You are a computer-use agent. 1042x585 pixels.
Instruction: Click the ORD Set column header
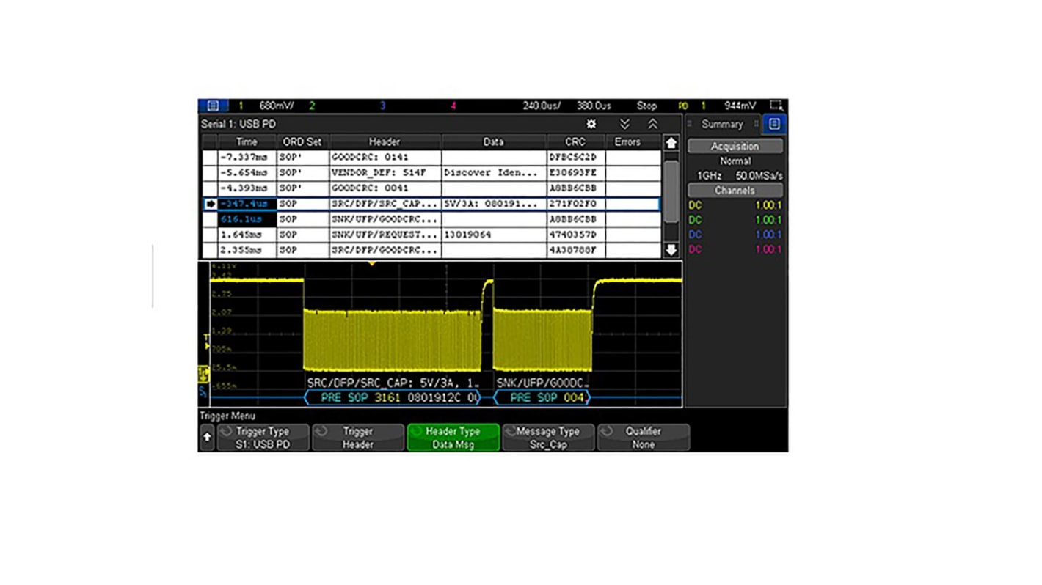pyautogui.click(x=302, y=142)
